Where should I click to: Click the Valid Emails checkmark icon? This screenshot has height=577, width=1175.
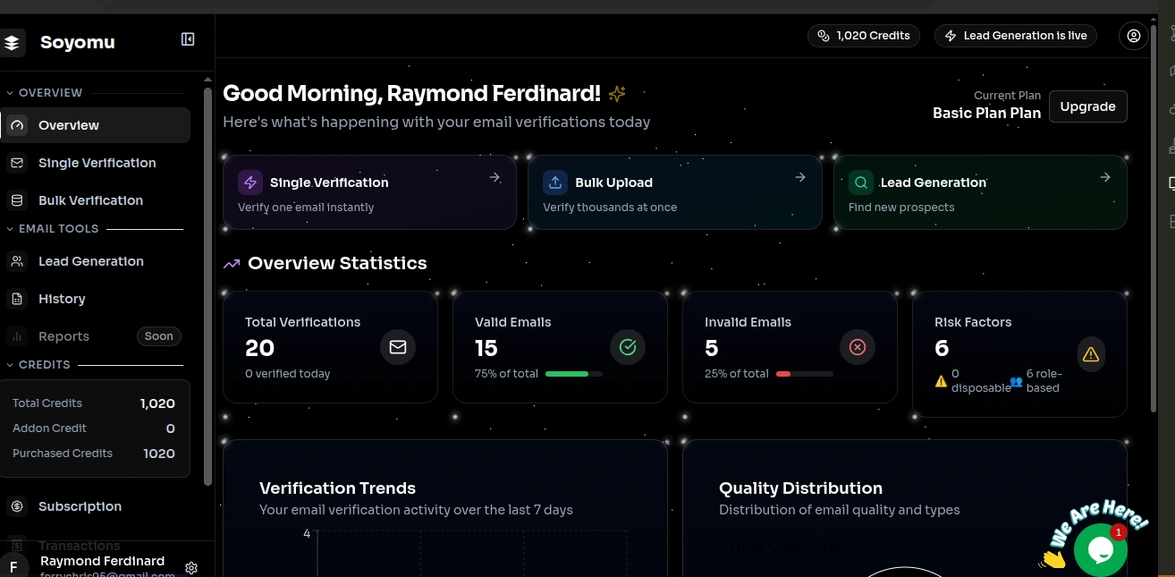click(628, 347)
